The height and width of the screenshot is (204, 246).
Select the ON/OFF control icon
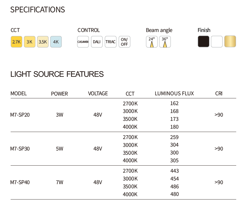[124, 42]
